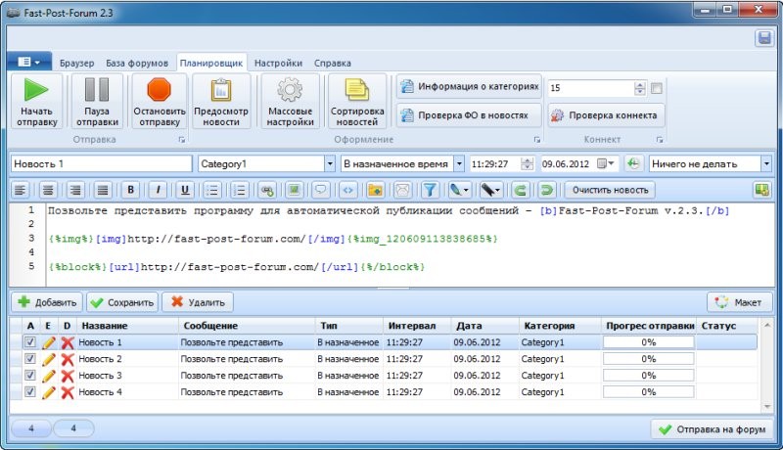This screenshot has height=450, width=783.
Task: Click the red Остановить отправку stop icon
Action: pyautogui.click(x=159, y=91)
